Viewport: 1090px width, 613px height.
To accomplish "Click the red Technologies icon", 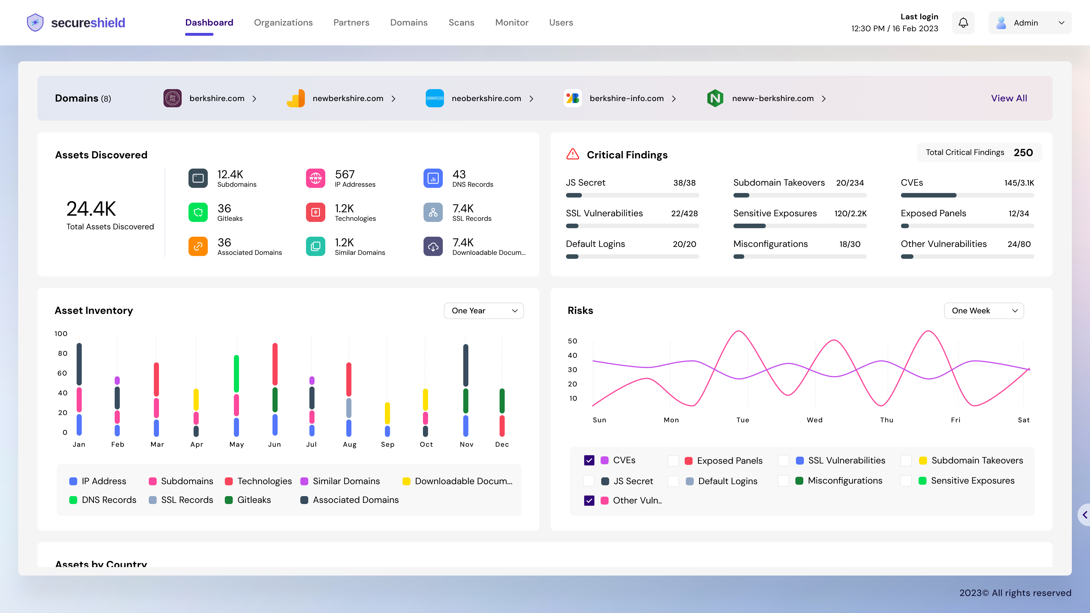I will [315, 212].
